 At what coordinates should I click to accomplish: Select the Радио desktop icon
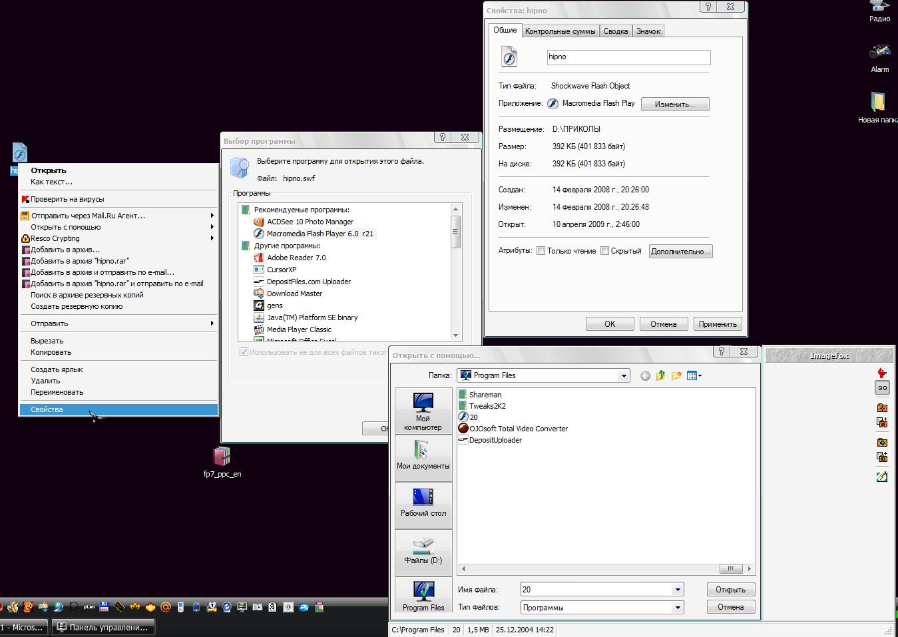(x=879, y=11)
